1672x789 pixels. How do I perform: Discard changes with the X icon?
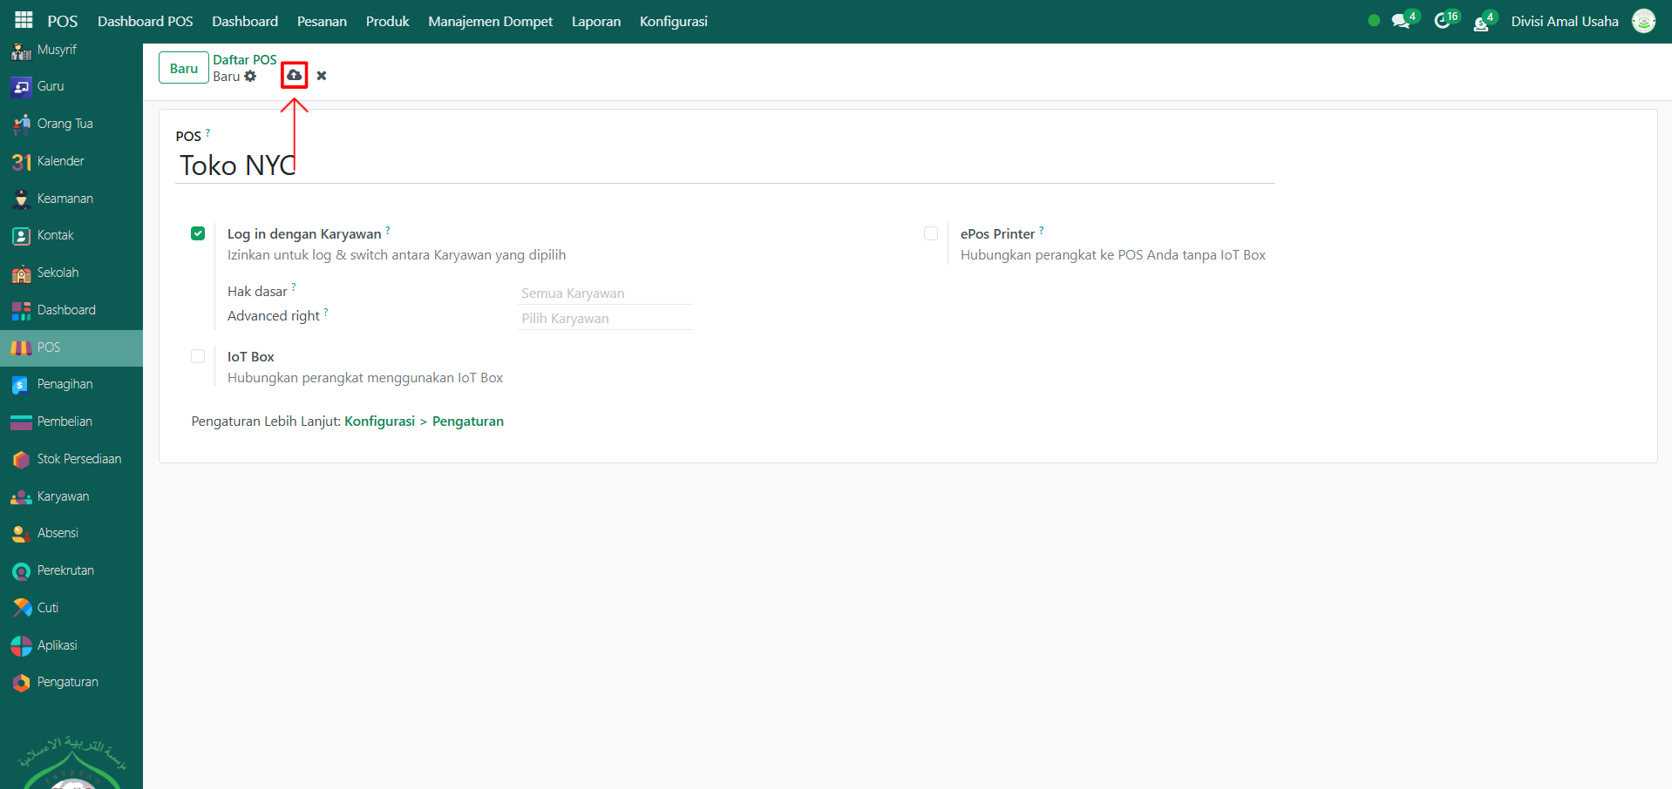[x=322, y=76]
